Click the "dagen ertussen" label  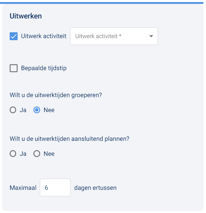coord(95,188)
